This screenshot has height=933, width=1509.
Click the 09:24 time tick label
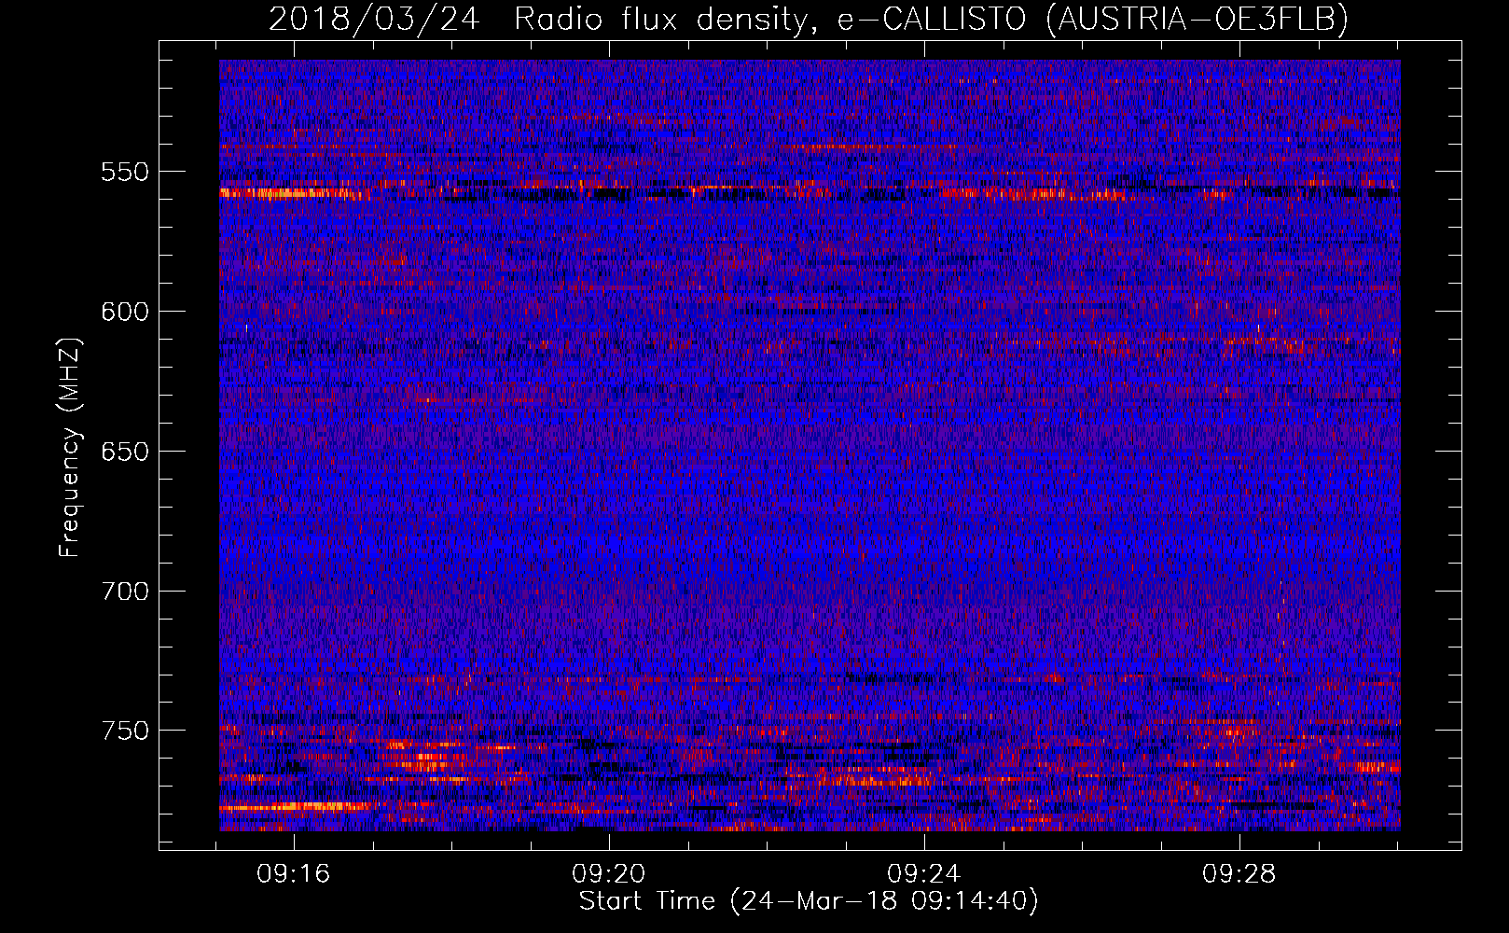(x=924, y=874)
